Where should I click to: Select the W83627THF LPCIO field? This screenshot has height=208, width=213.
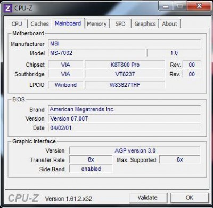point(125,85)
